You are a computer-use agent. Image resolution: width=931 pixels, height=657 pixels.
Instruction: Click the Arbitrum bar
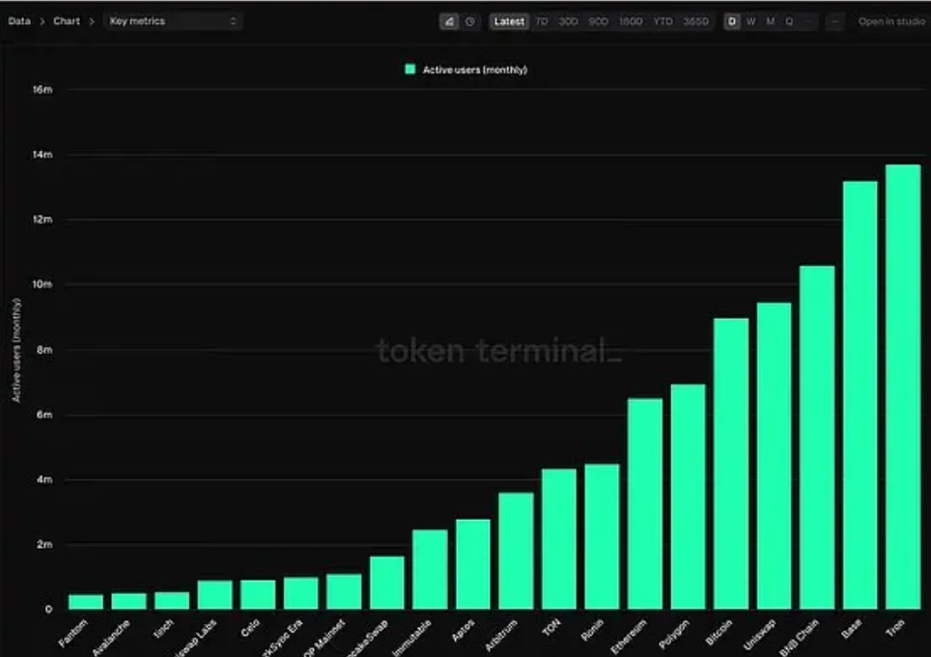pyautogui.click(x=516, y=551)
